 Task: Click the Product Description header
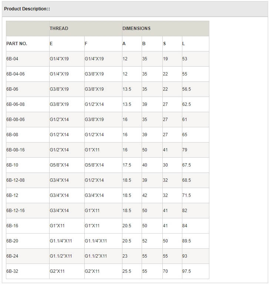tap(27, 9)
